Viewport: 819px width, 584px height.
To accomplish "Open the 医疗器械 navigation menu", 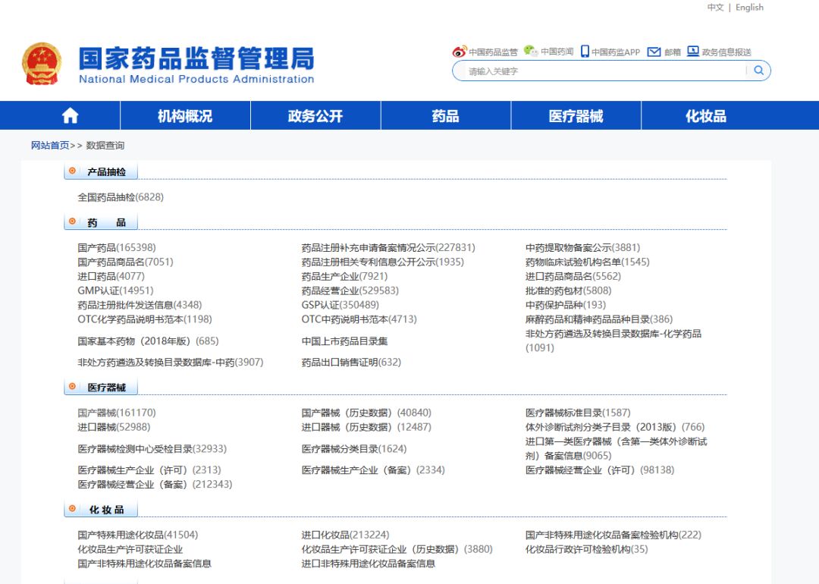I will [576, 115].
